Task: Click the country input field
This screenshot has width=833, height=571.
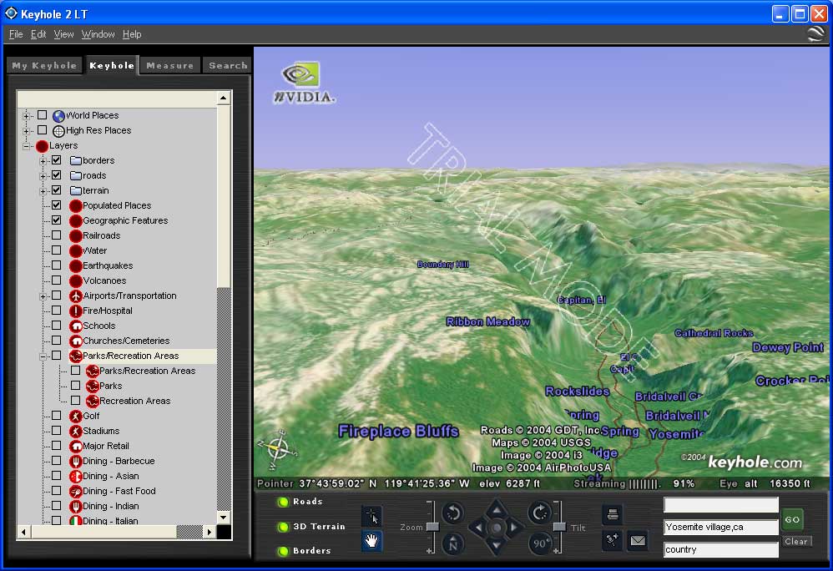Action: click(721, 549)
